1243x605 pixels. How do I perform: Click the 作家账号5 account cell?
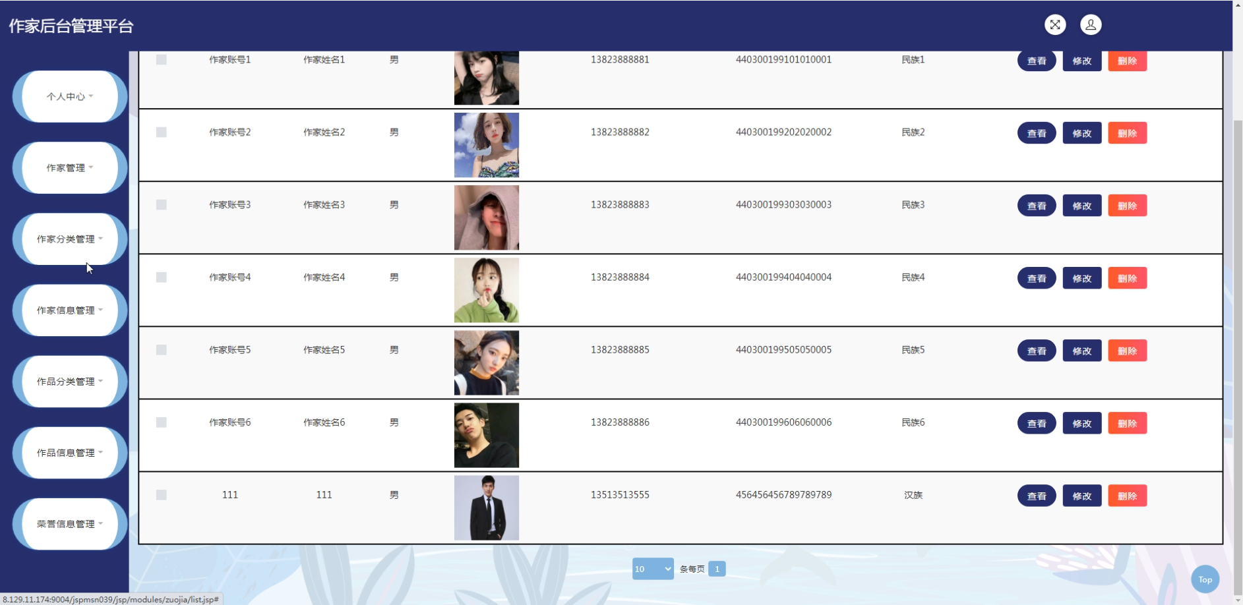tap(229, 350)
